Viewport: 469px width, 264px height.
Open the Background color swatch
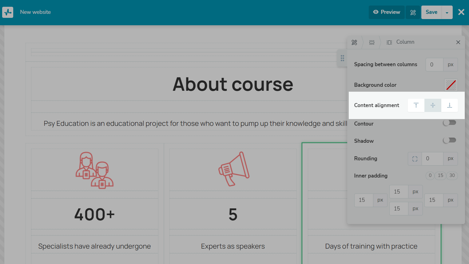point(451,85)
